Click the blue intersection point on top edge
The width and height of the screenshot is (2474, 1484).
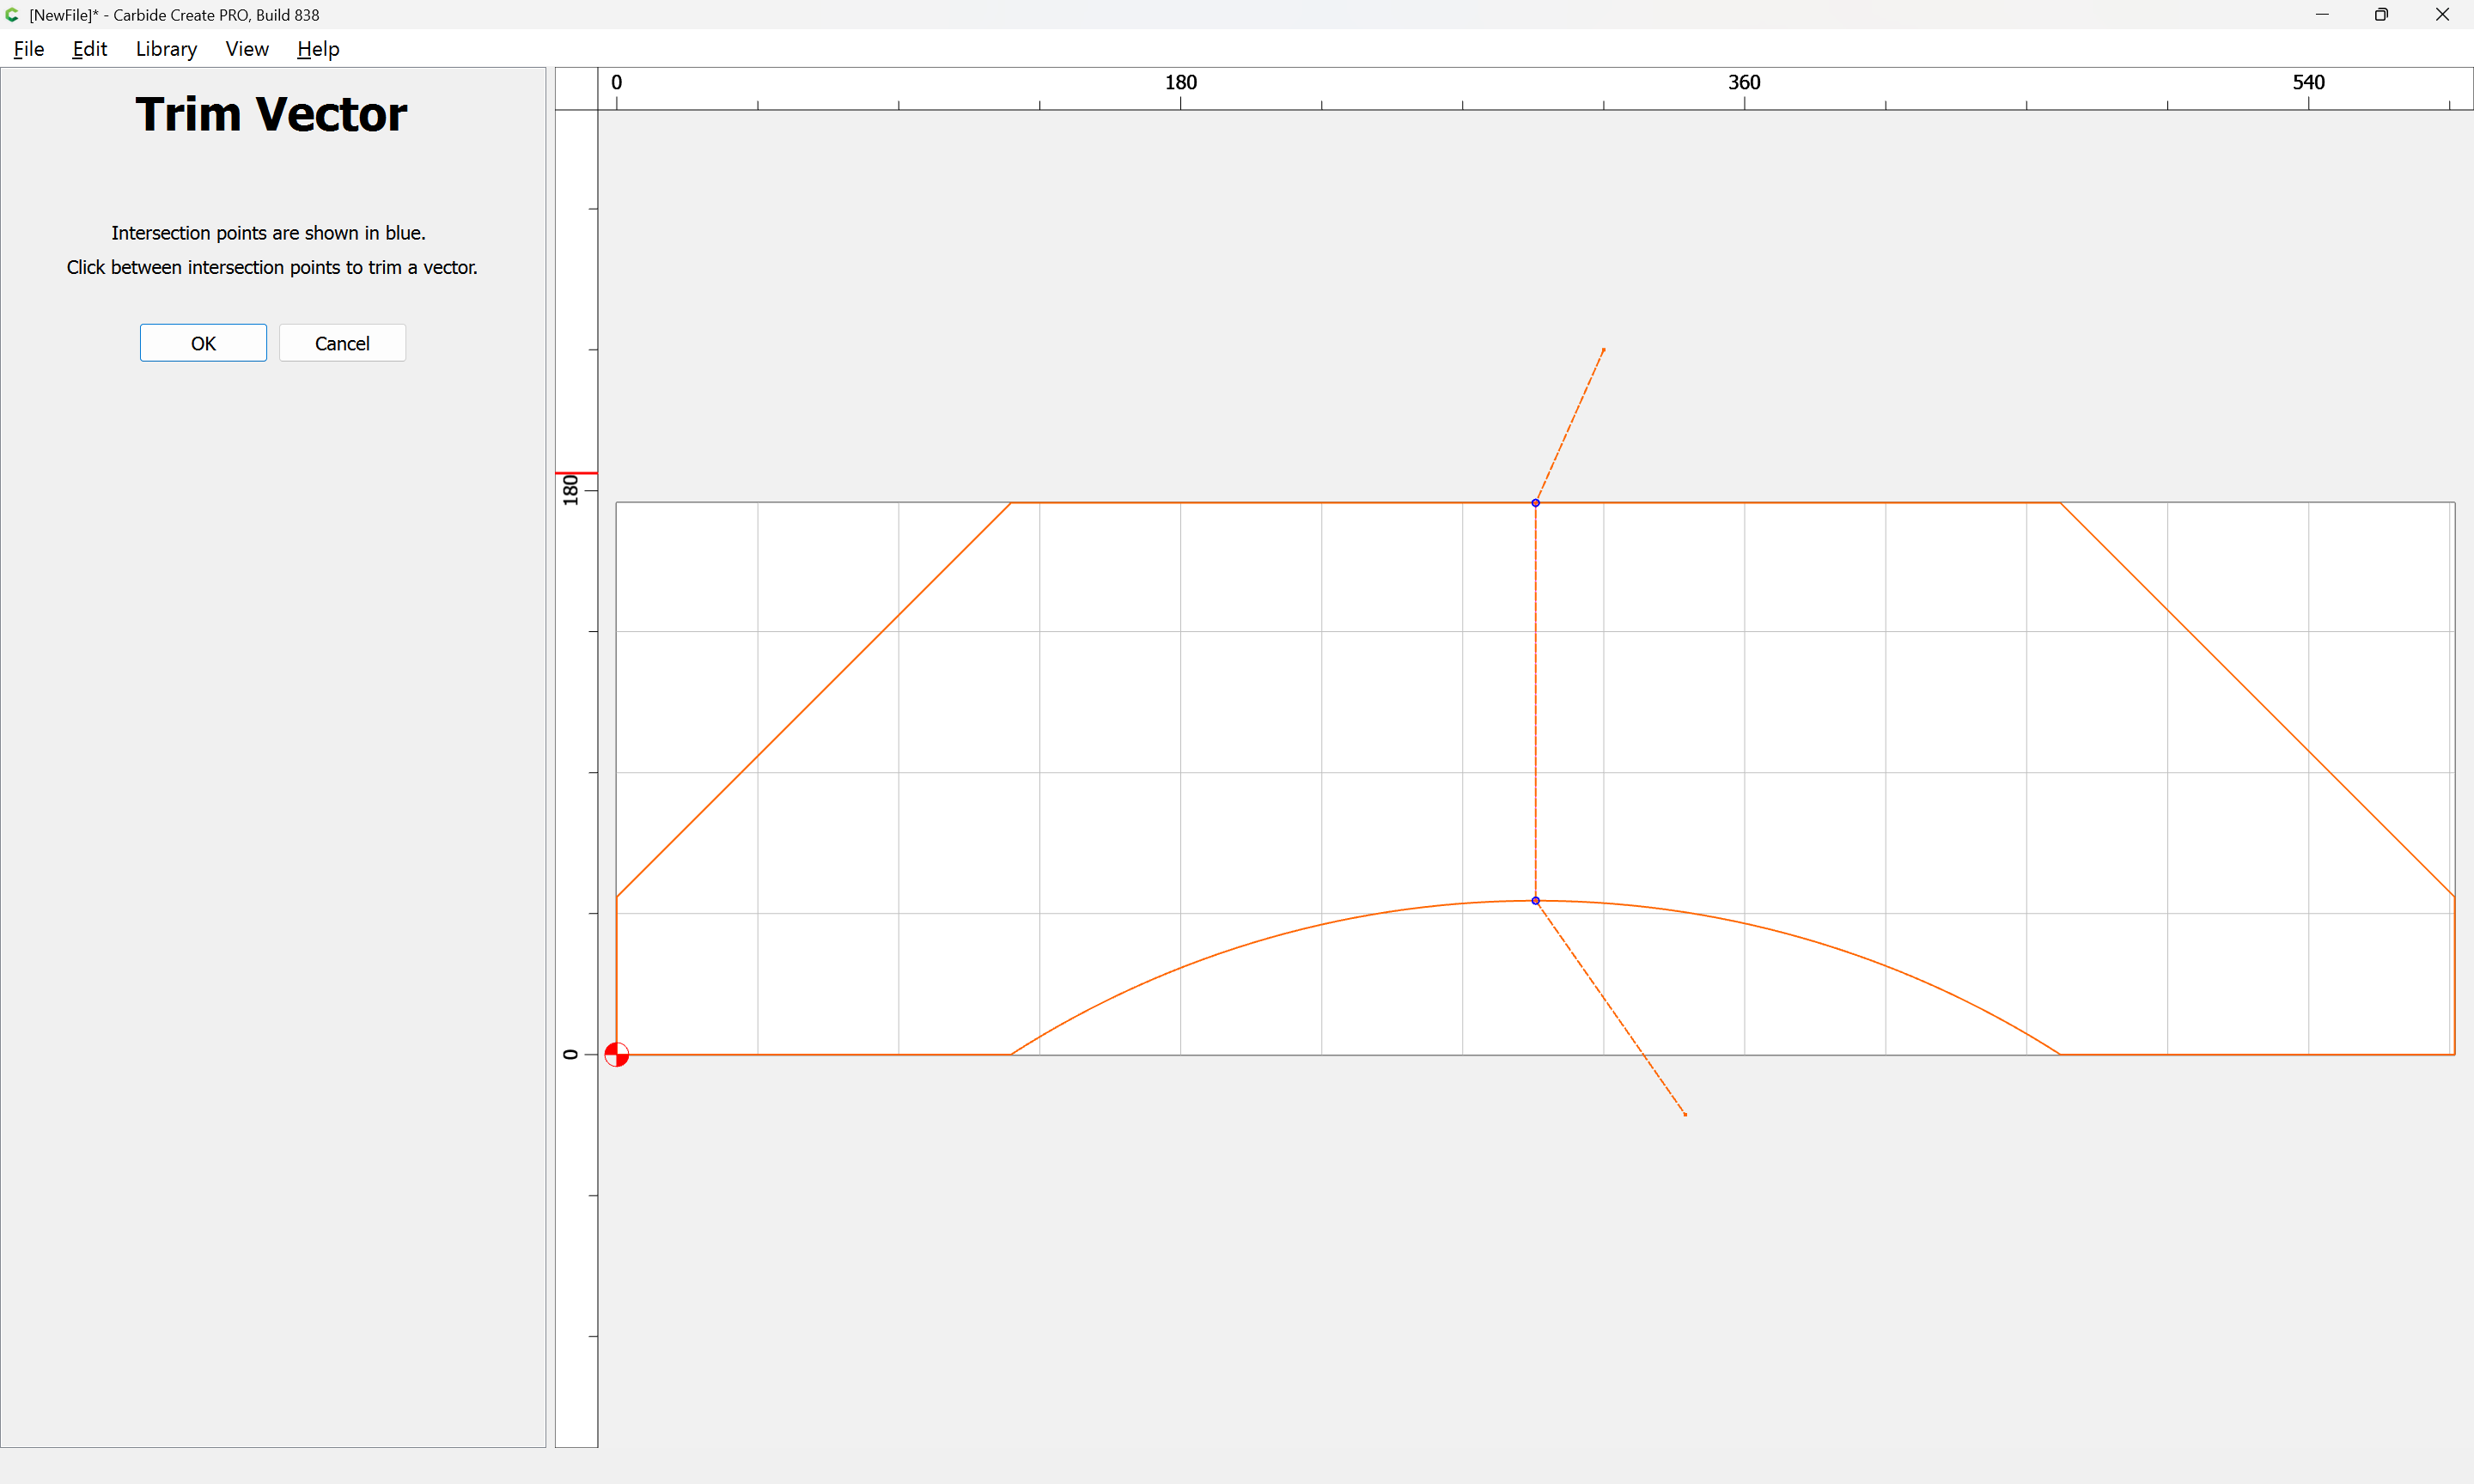1535,503
